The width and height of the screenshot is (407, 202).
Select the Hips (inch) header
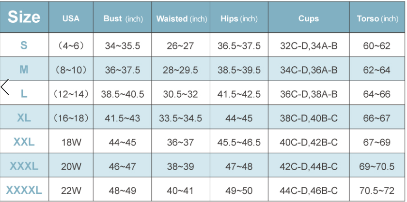(239, 19)
